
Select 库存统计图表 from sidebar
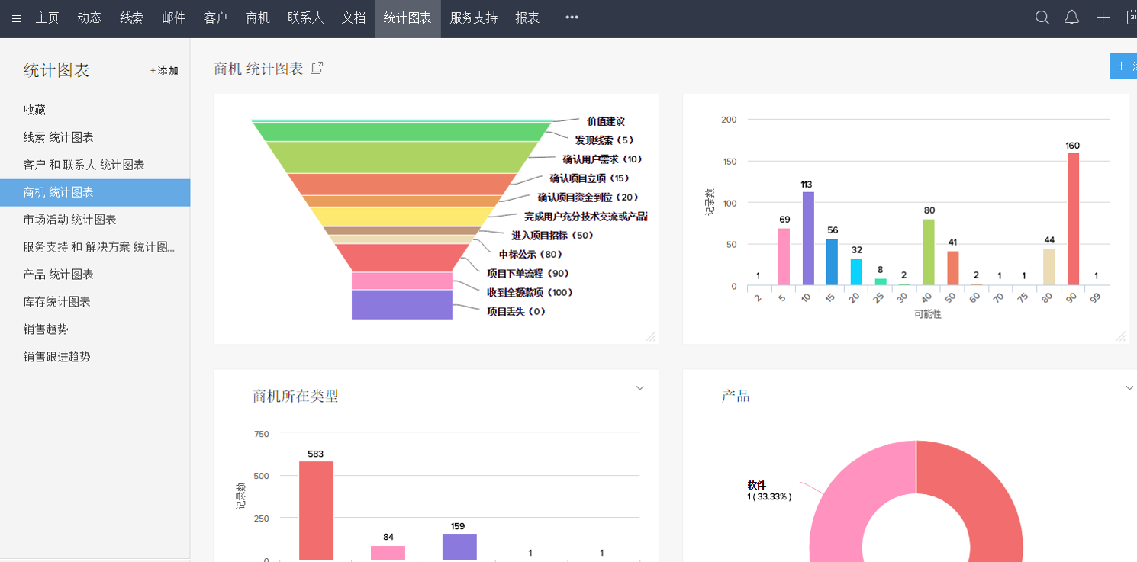(x=57, y=302)
